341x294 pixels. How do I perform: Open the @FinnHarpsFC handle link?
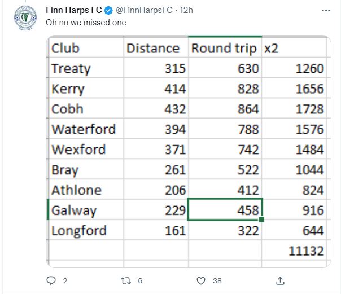pyautogui.click(x=144, y=10)
